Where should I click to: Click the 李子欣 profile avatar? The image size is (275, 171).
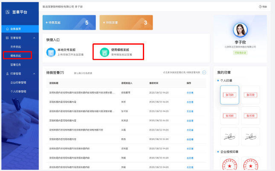click(x=240, y=31)
